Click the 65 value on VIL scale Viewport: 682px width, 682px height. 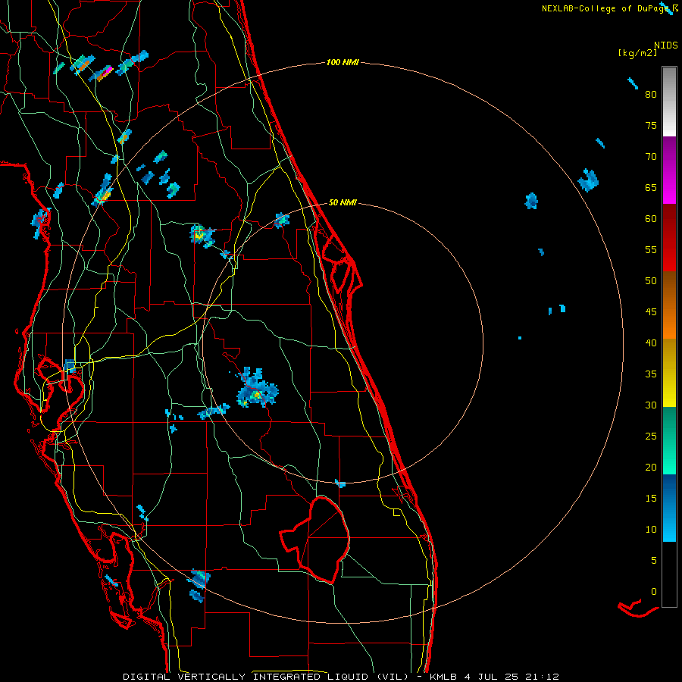(651, 187)
